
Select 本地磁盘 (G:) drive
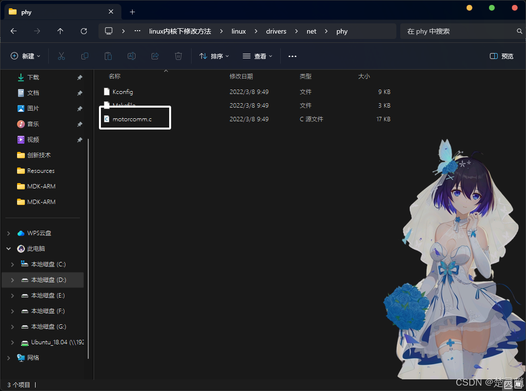pyautogui.click(x=49, y=327)
